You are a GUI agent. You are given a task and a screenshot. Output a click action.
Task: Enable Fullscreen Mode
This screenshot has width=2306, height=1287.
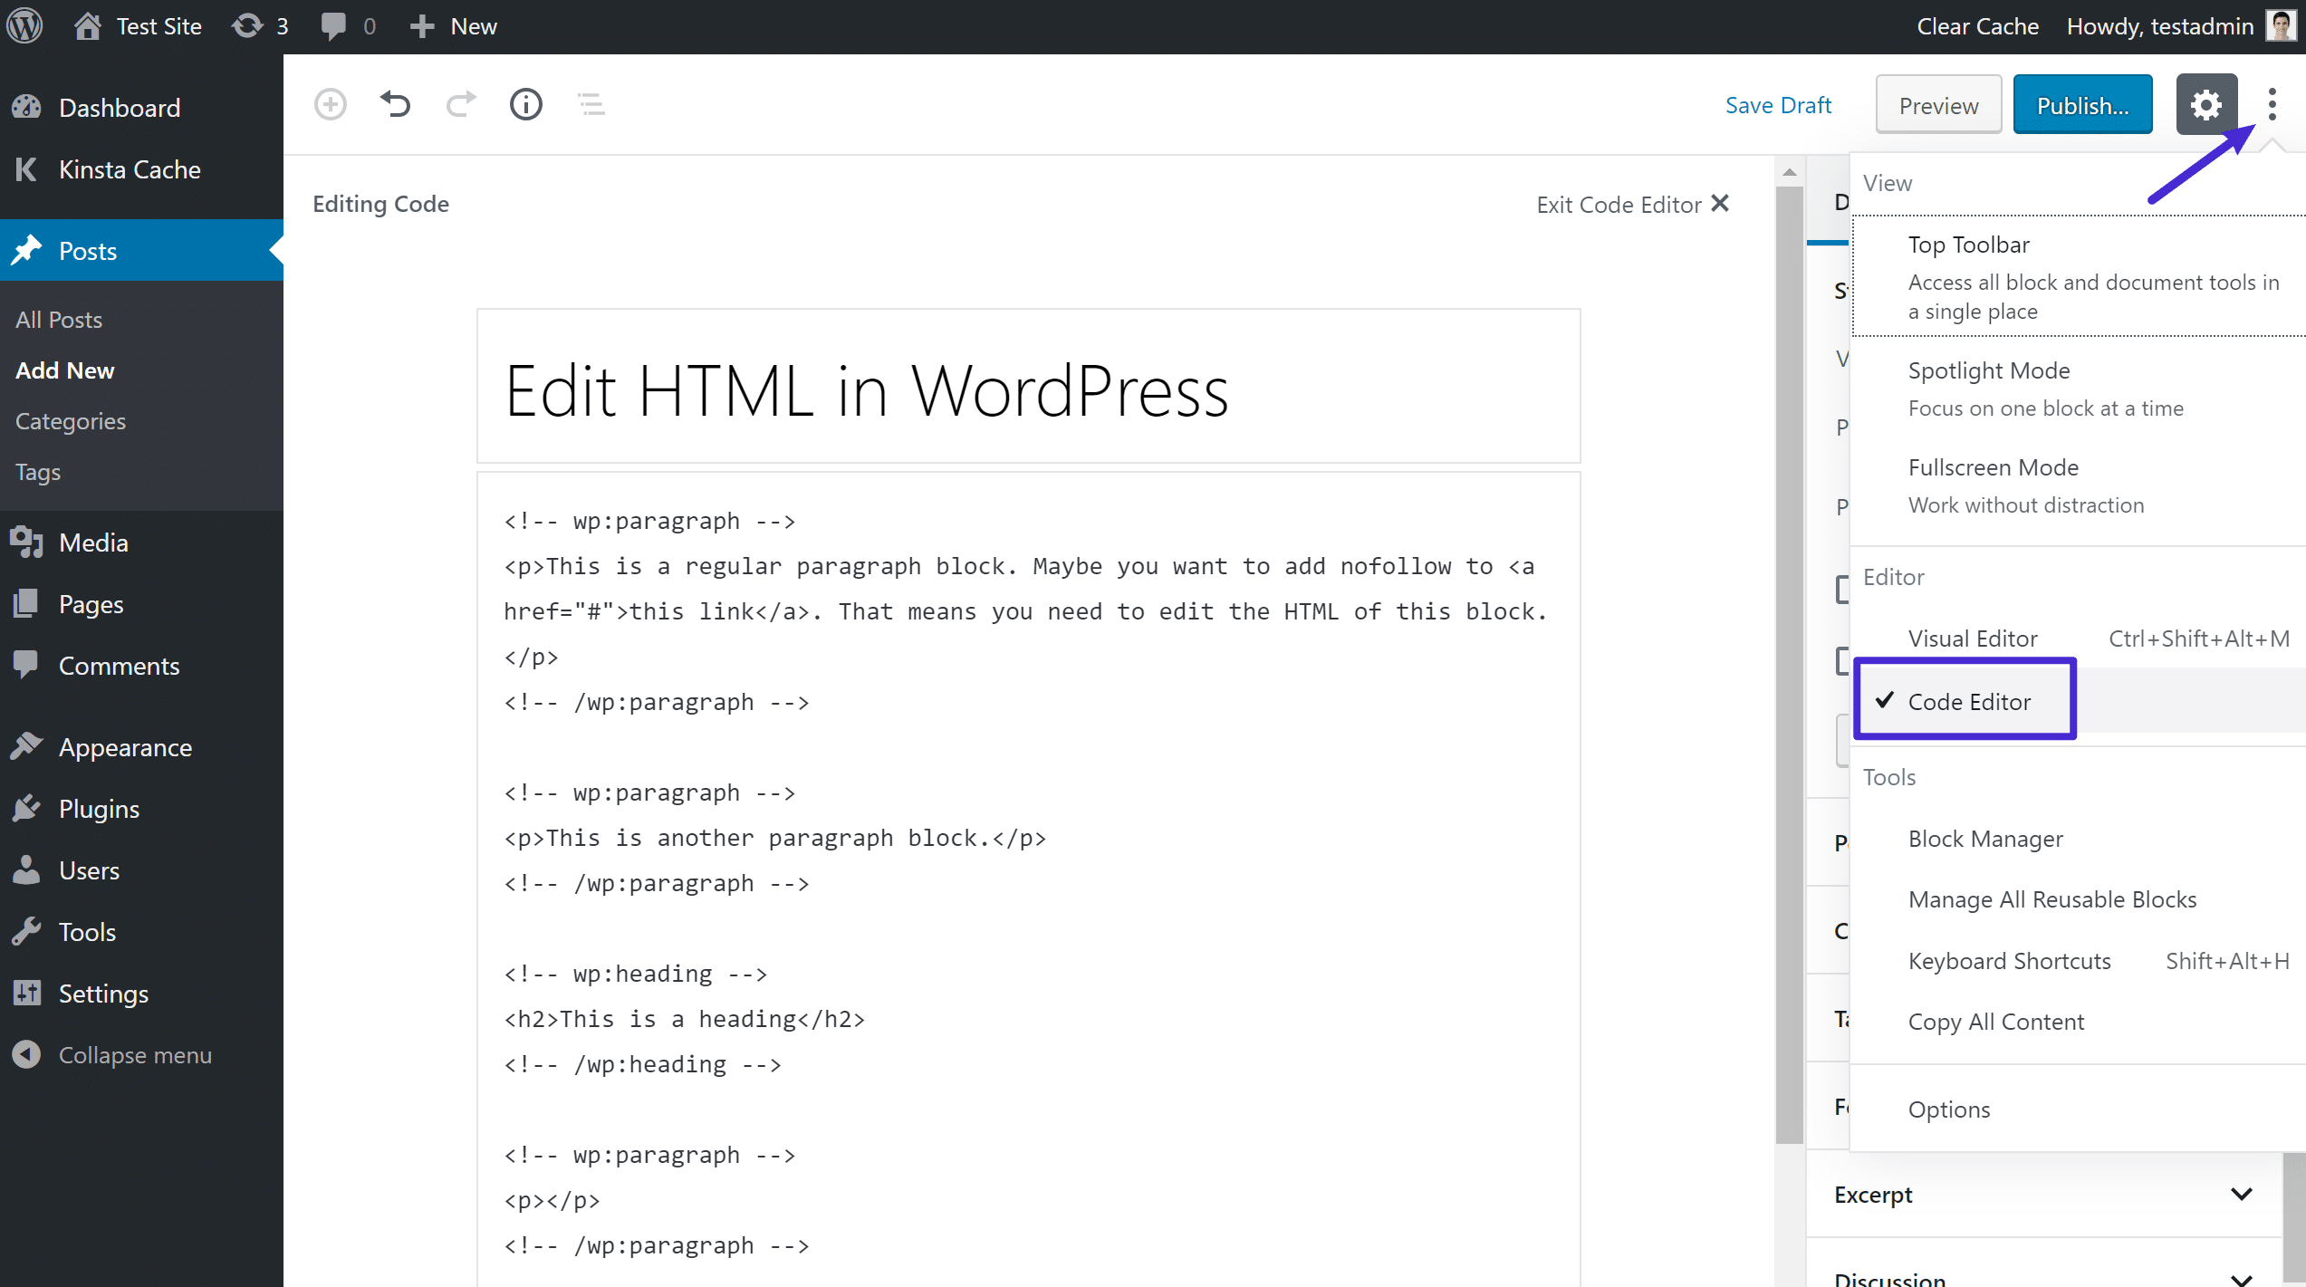click(x=1993, y=466)
